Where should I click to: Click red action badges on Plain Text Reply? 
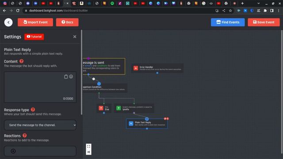166,119
